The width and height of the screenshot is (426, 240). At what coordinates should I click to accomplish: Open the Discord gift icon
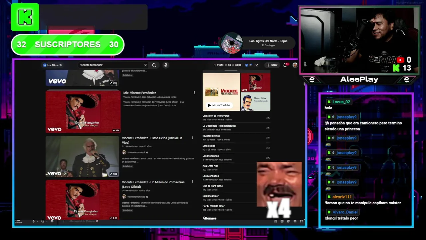(276, 221)
